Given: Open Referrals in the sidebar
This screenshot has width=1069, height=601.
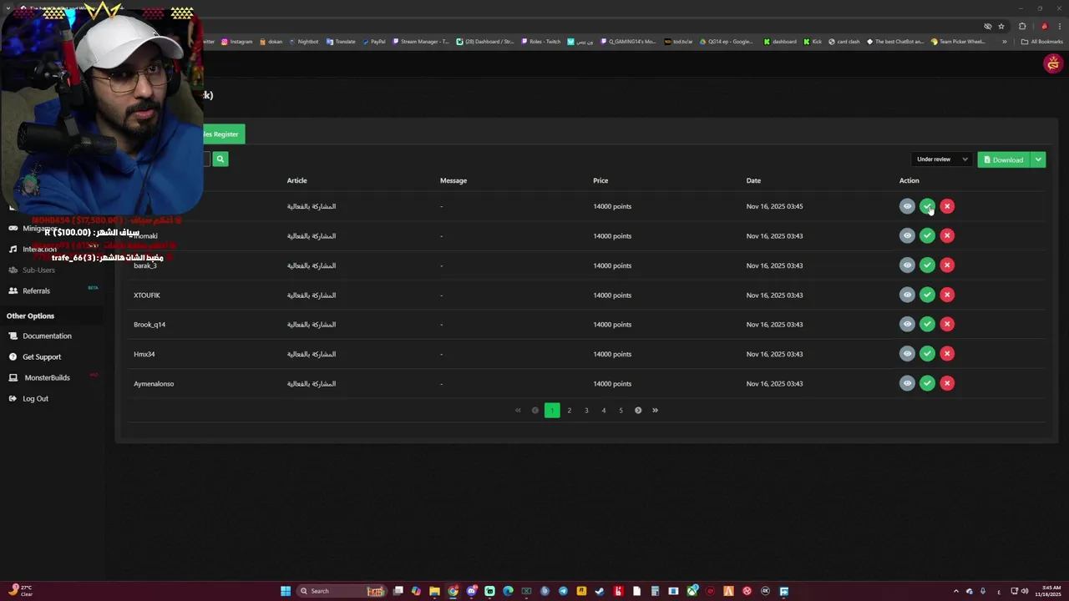Looking at the screenshot, I should (36, 290).
